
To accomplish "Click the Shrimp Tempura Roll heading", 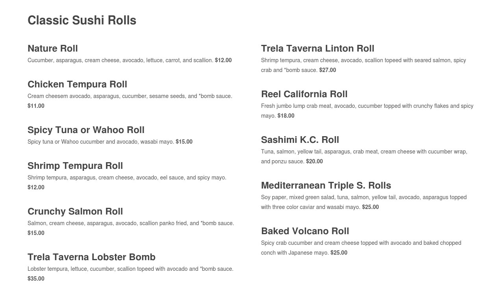I will (75, 166).
